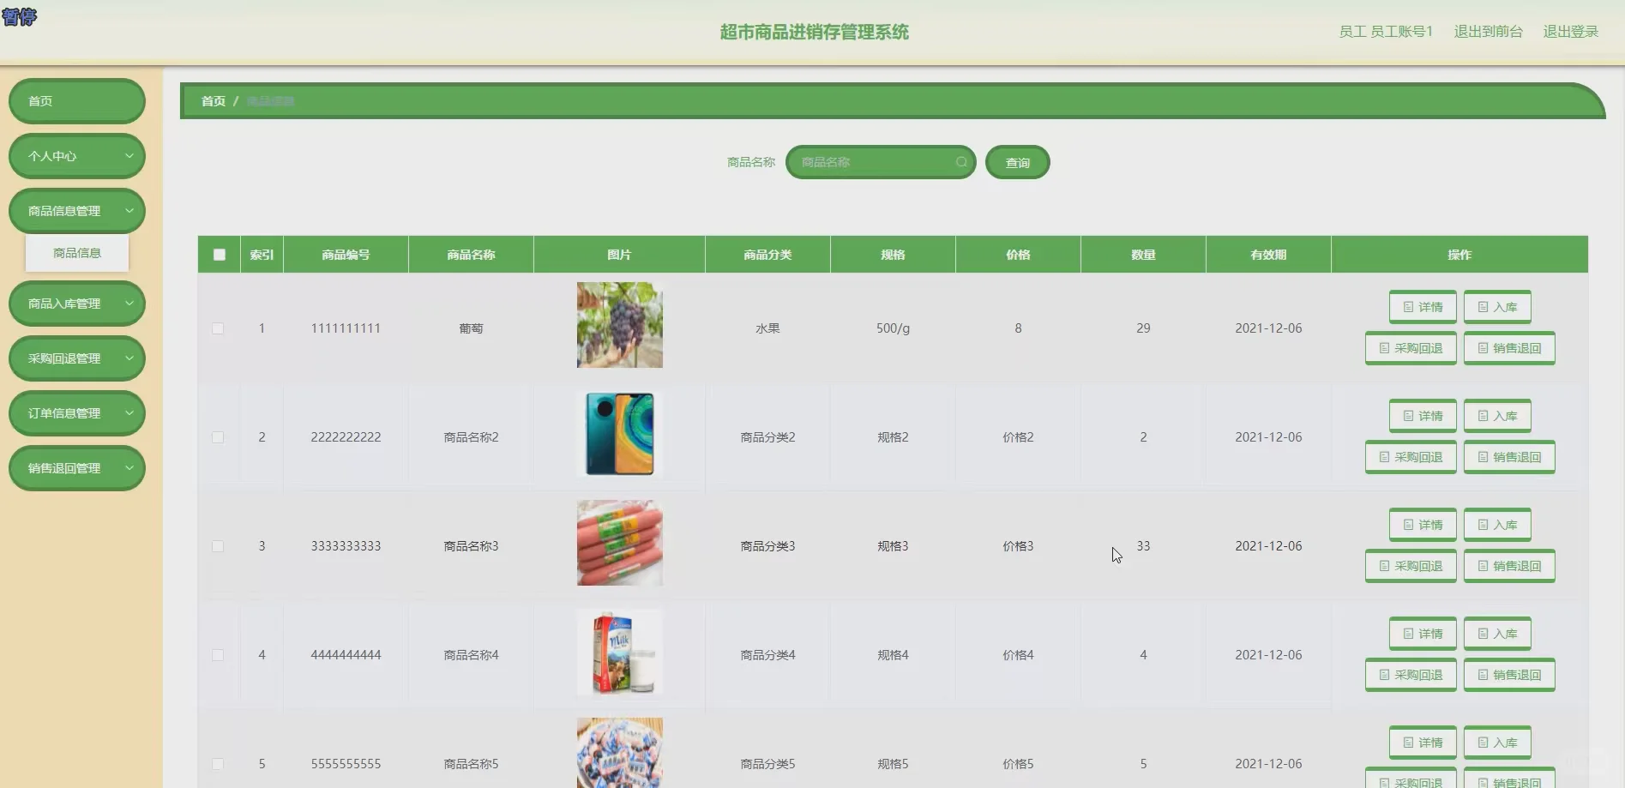Click 采购回退 on the 商品名称3 row
Image resolution: width=1625 pixels, height=788 pixels.
[x=1410, y=566]
